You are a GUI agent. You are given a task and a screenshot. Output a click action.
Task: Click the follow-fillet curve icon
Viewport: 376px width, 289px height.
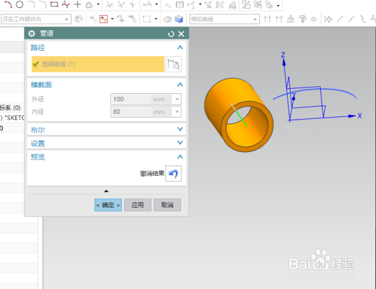point(279,19)
